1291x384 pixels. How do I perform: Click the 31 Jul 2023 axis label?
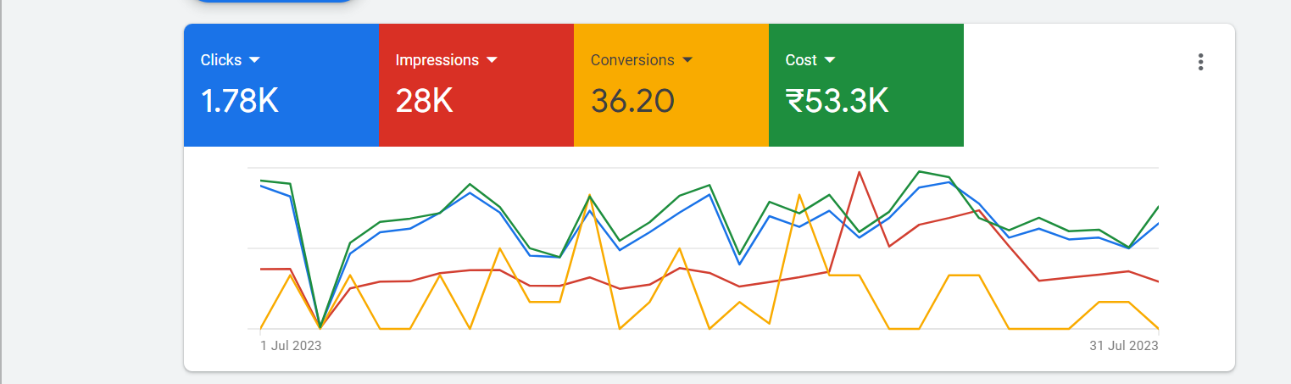[x=1124, y=346]
